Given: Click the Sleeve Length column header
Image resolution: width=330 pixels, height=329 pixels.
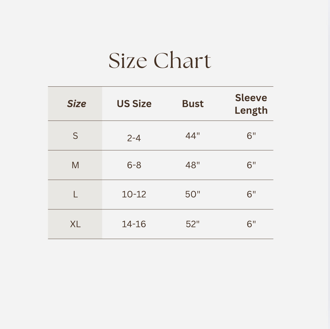Looking at the screenshot, I should (251, 104).
